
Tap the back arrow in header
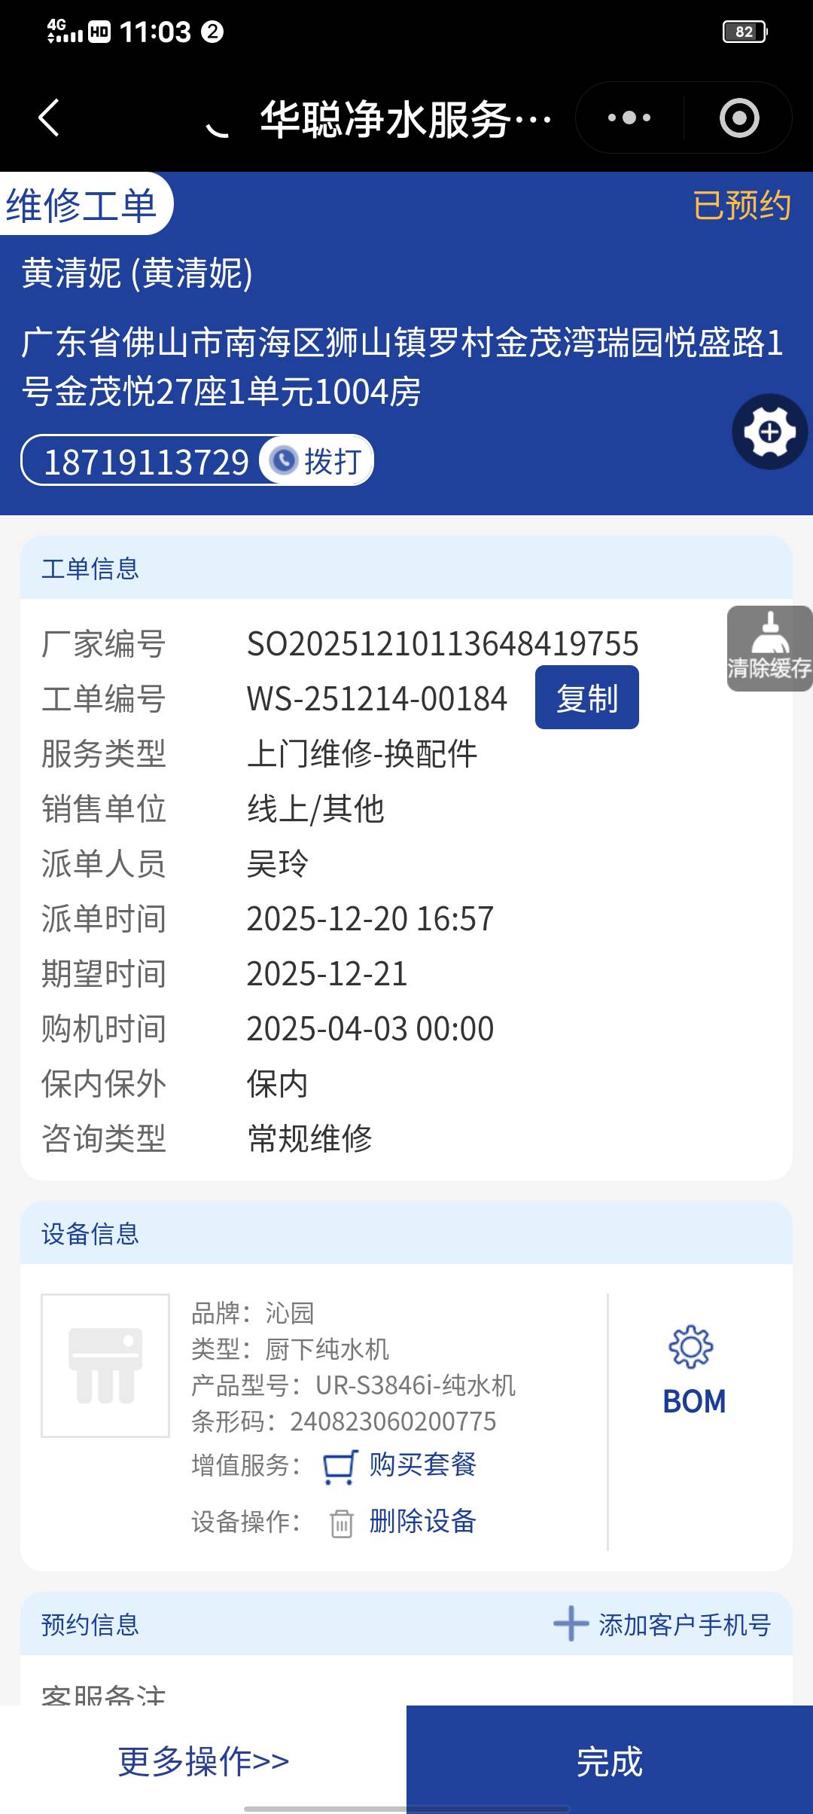pos(49,118)
